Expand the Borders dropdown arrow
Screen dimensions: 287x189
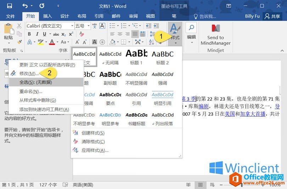point(129,42)
